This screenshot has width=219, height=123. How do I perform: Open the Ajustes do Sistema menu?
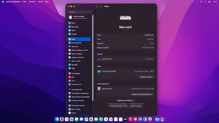pyautogui.click(x=13, y=2)
